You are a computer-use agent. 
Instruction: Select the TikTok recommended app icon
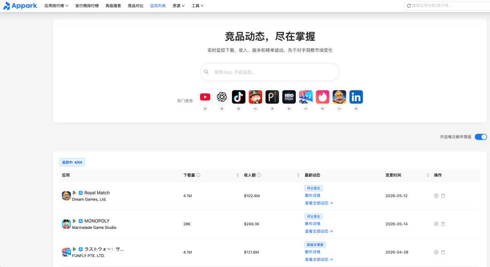239,97
